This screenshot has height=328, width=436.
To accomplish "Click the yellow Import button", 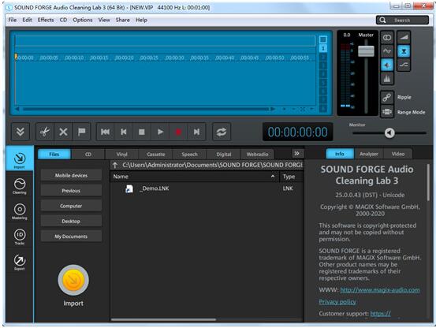I will click(73, 280).
